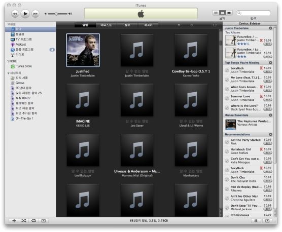
Task: Preview Hollaback Girl by Gwen Stefani
Action: pos(227,151)
